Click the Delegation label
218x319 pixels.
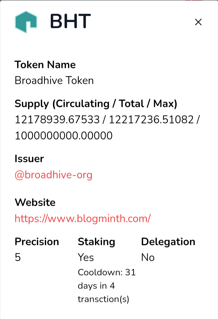168,242
